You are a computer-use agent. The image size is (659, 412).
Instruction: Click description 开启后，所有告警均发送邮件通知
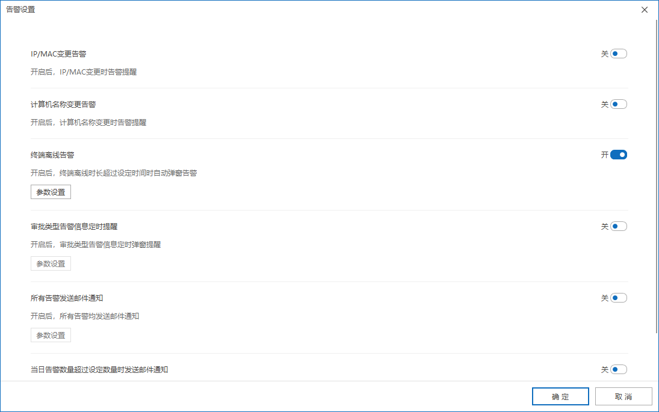click(x=85, y=316)
